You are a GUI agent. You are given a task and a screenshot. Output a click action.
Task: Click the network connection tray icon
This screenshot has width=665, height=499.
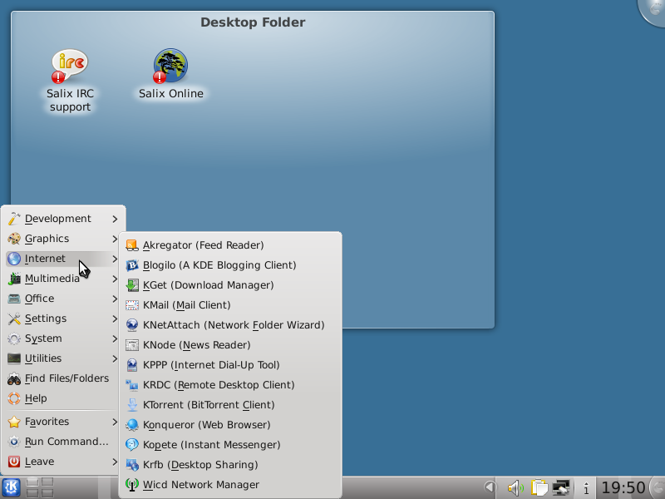coord(560,488)
